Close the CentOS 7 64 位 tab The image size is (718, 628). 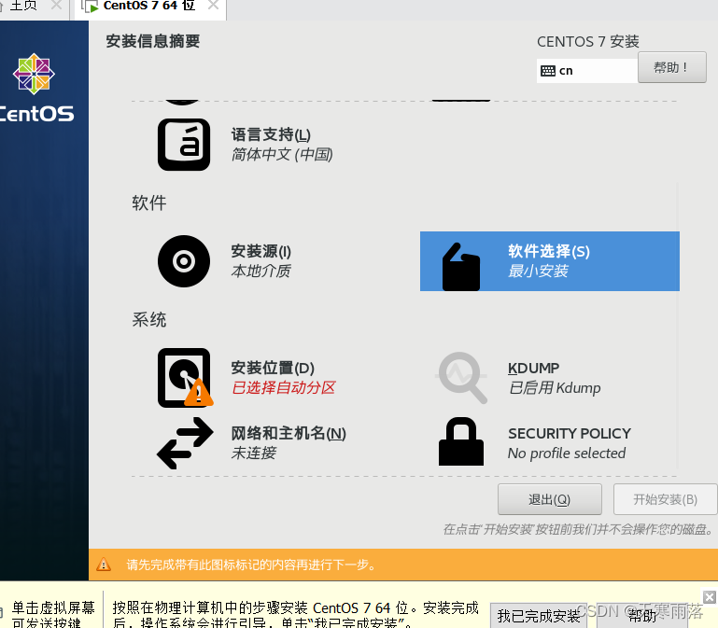(x=213, y=5)
